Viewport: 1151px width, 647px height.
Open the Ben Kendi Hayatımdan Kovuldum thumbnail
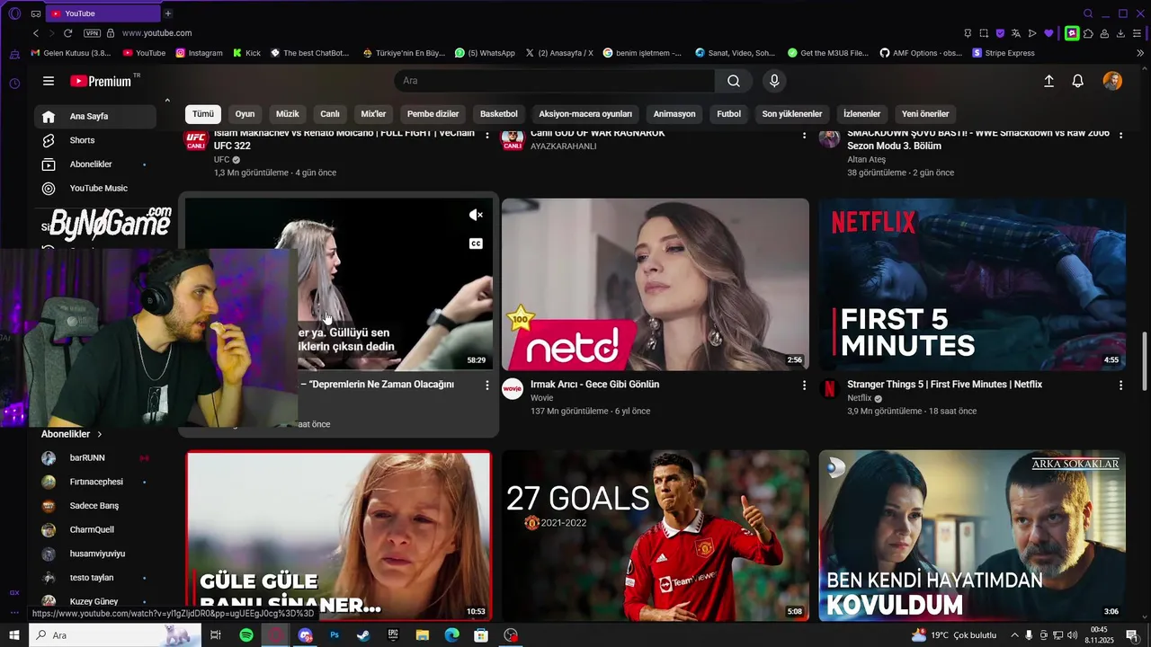[x=972, y=536]
